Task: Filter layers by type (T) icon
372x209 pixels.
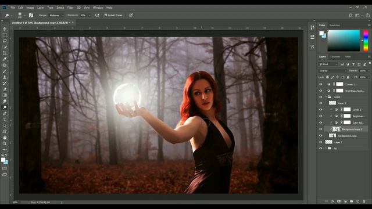Action: tap(353, 64)
